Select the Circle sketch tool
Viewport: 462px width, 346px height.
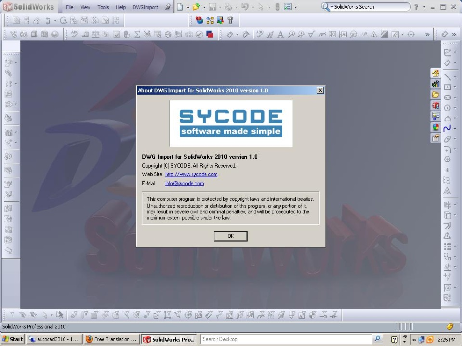coord(447,108)
